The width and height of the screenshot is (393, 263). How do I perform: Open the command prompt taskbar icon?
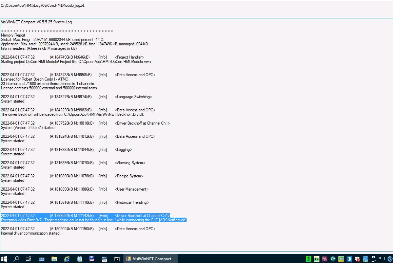point(116,259)
